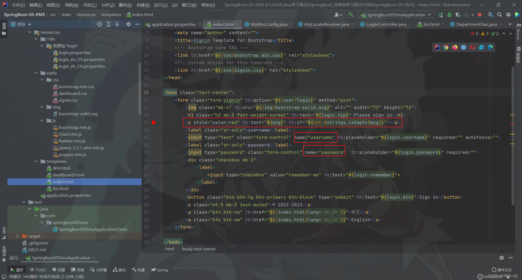Open the 问题 problems tool window
The image size is (522, 280).
59,270
